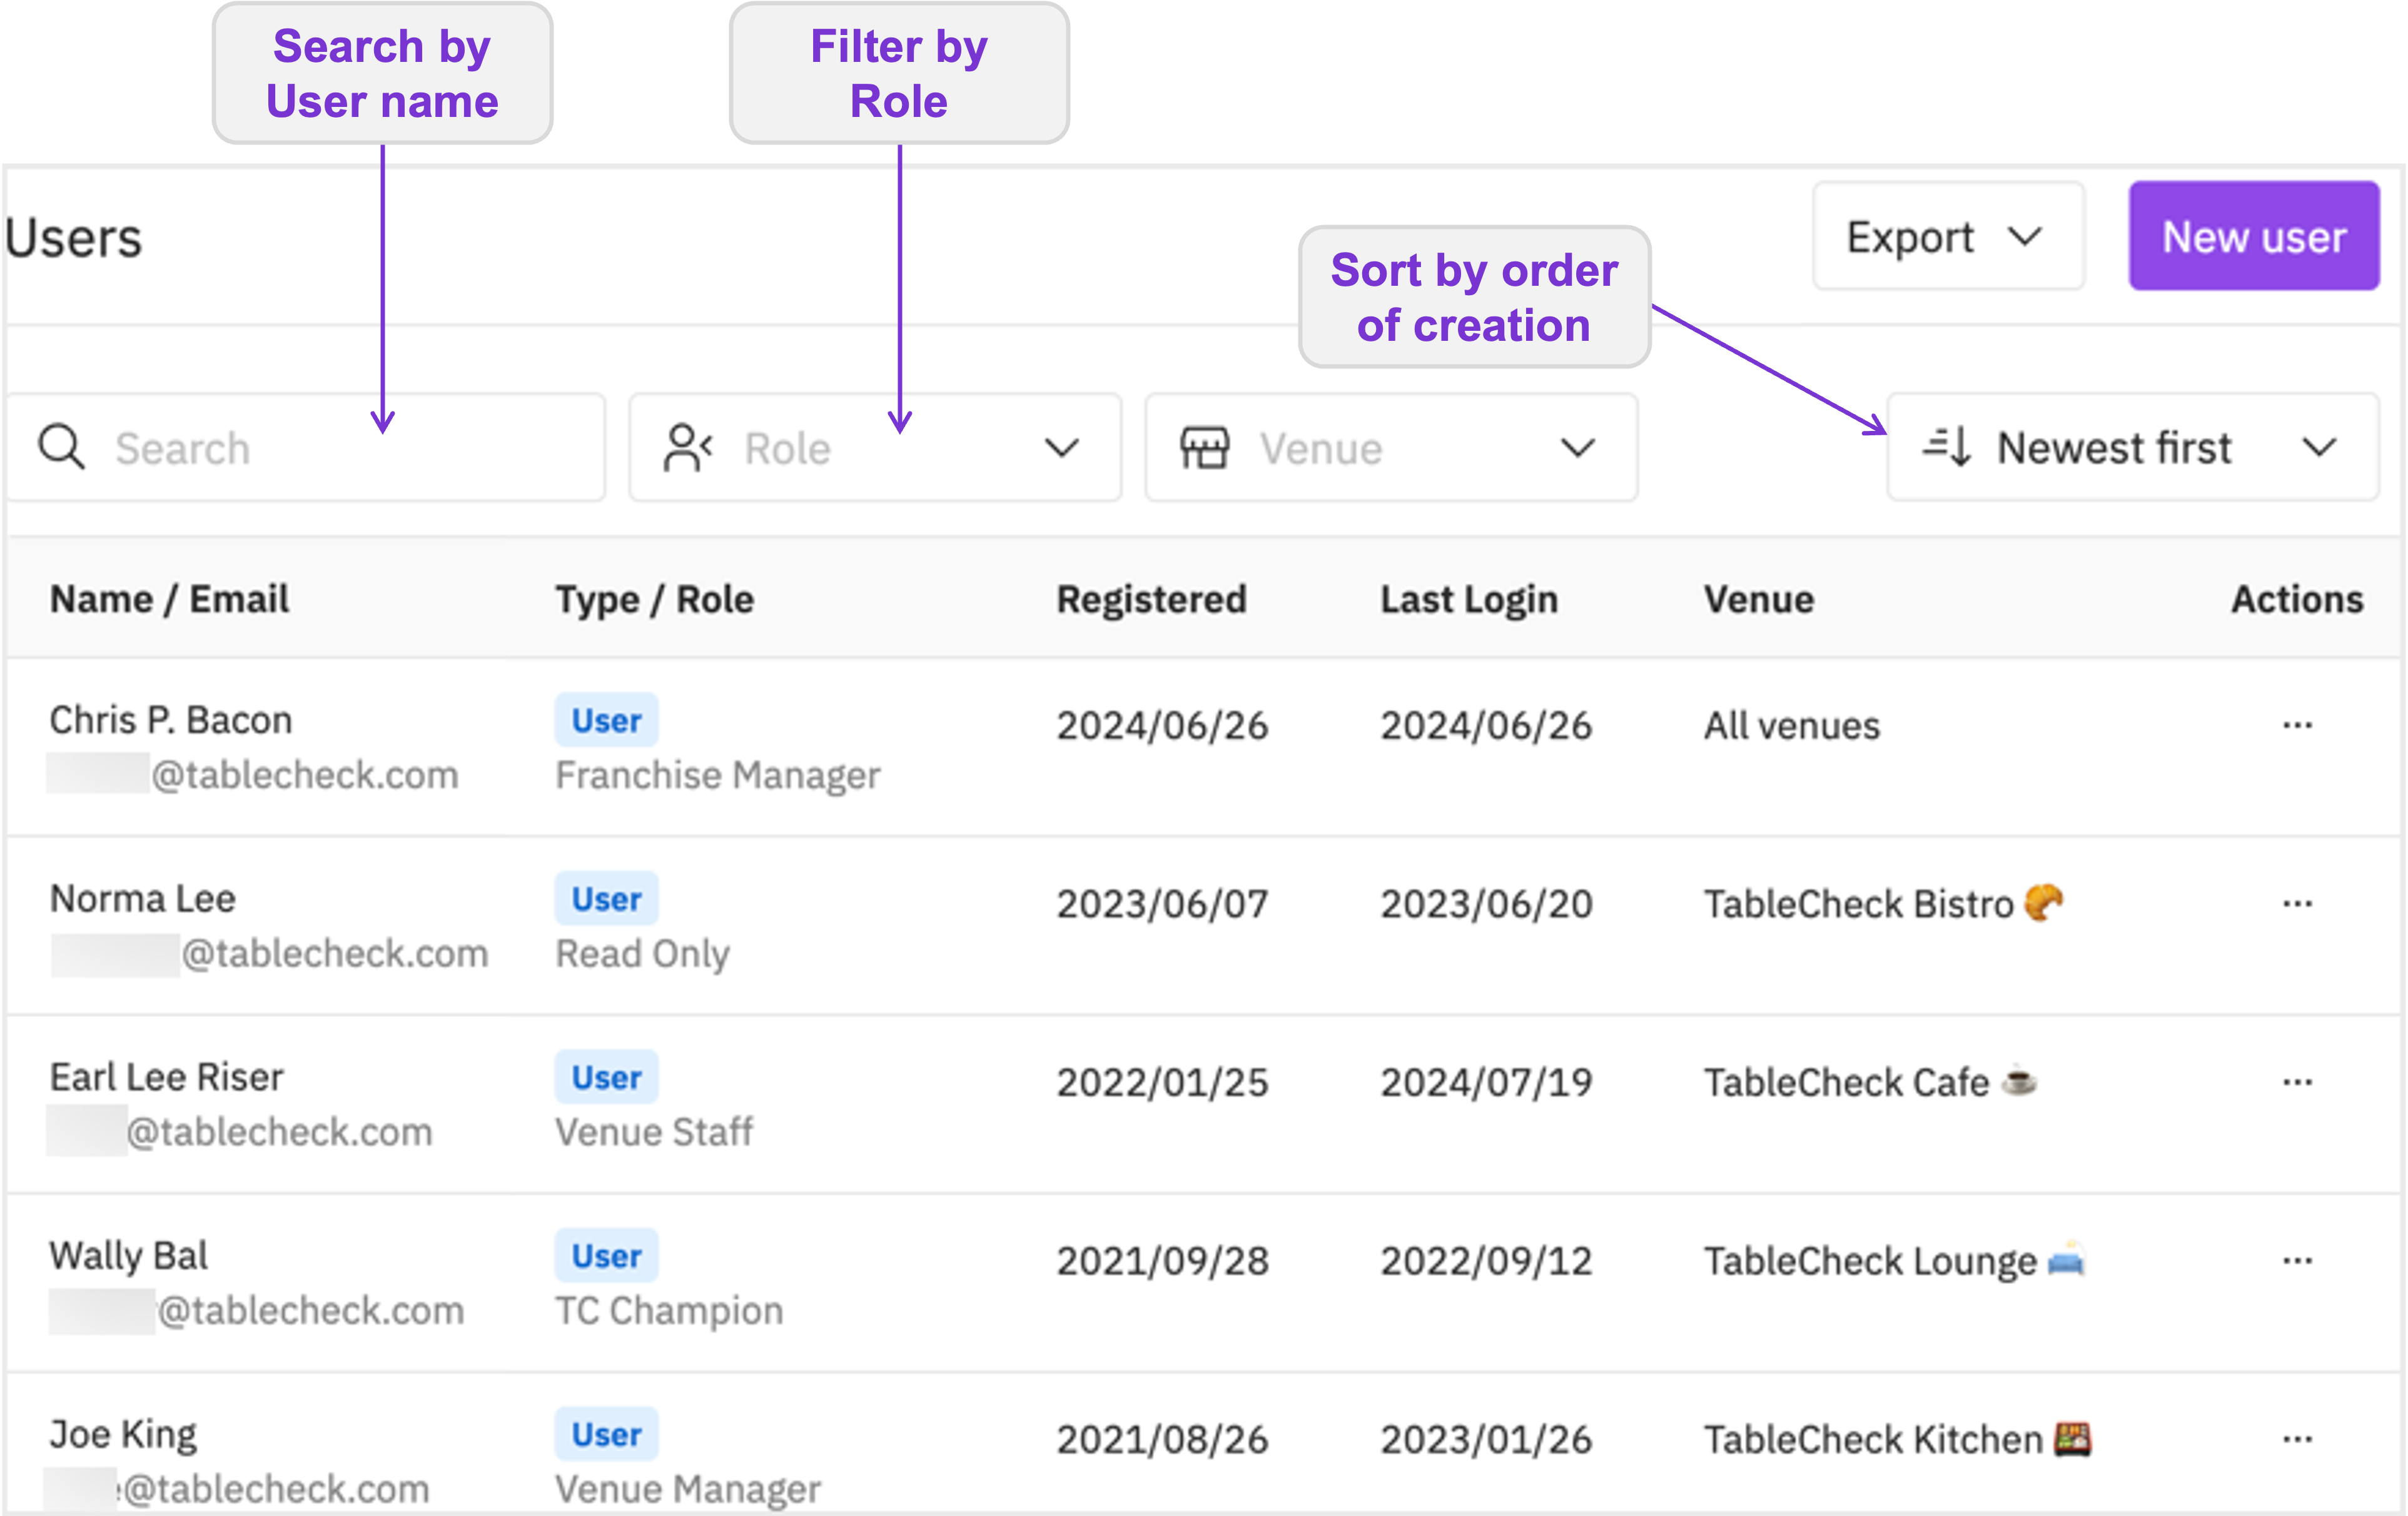The height and width of the screenshot is (1516, 2408).
Task: Click the chevron in the Role filter
Action: tap(1061, 448)
